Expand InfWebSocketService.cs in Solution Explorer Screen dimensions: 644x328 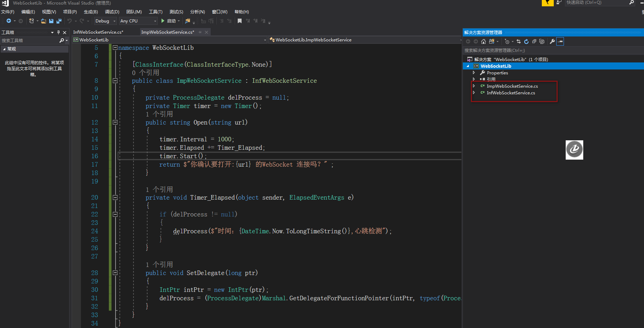pyautogui.click(x=474, y=93)
